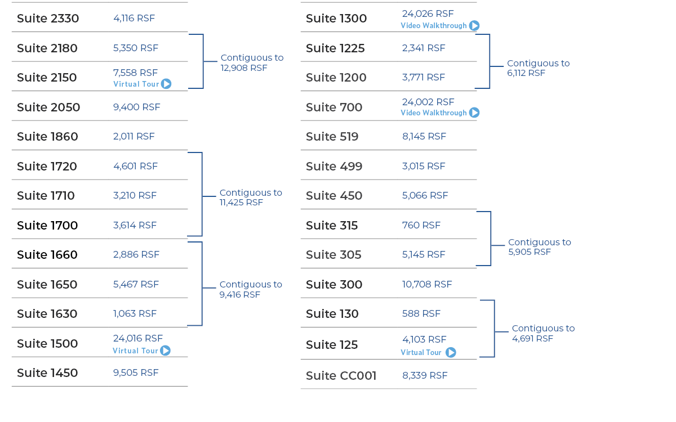Click the 'Contiguous to 5,905 RSF' label
The width and height of the screenshot is (676, 422).
coord(539,247)
